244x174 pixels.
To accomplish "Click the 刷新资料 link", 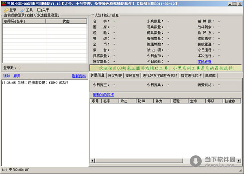I will point(79,76).
